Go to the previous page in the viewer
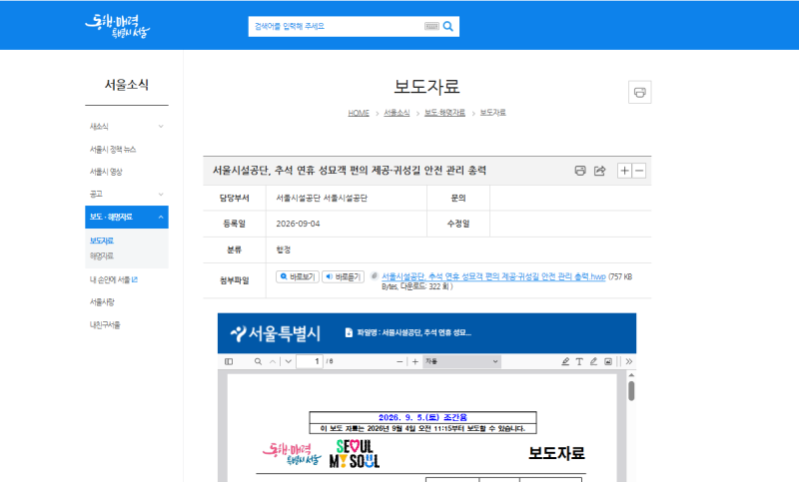 tap(273, 361)
